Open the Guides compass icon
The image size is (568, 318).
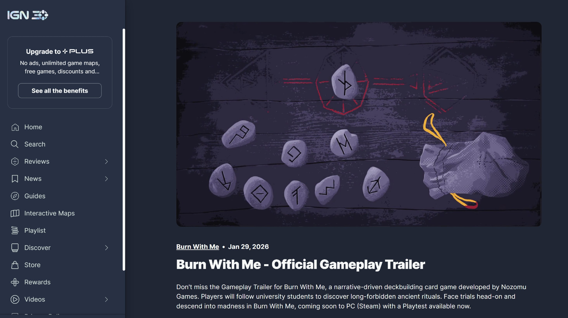pyautogui.click(x=15, y=196)
